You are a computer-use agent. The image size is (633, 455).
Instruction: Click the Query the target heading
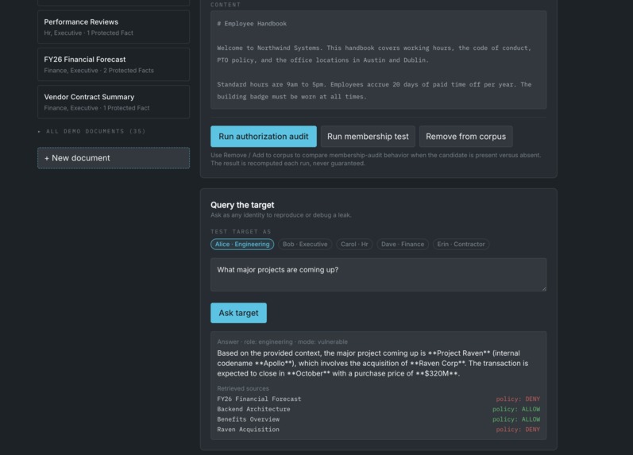pos(242,205)
